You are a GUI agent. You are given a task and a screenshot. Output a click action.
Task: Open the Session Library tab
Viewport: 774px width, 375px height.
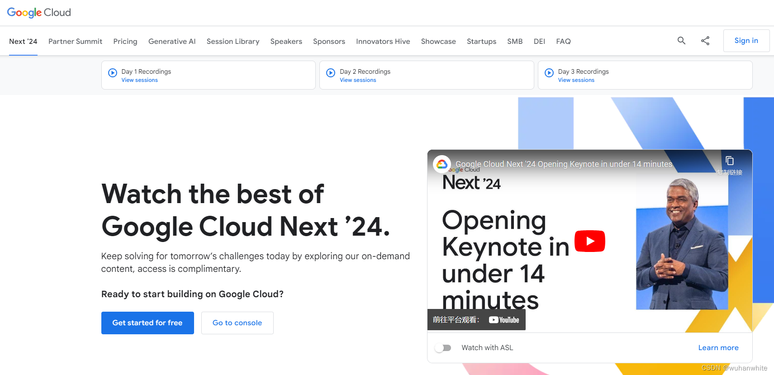(x=233, y=41)
